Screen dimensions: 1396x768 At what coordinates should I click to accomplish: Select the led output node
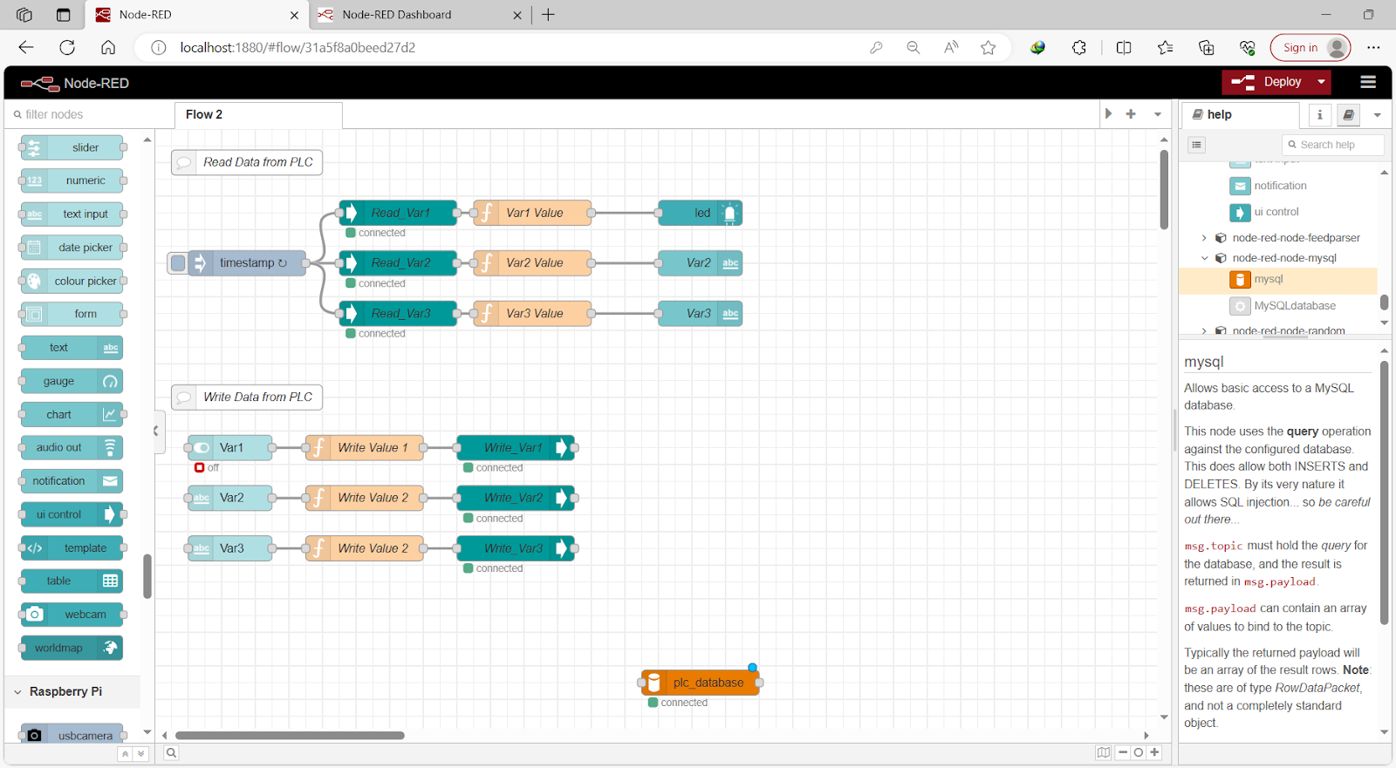tap(701, 213)
